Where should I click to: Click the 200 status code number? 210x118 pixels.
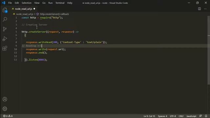[x=55, y=42]
